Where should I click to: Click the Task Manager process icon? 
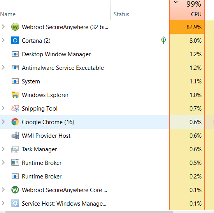click(x=15, y=149)
